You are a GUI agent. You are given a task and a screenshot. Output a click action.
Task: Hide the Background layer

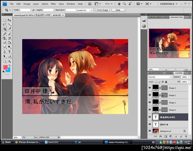pyautogui.click(x=150, y=131)
